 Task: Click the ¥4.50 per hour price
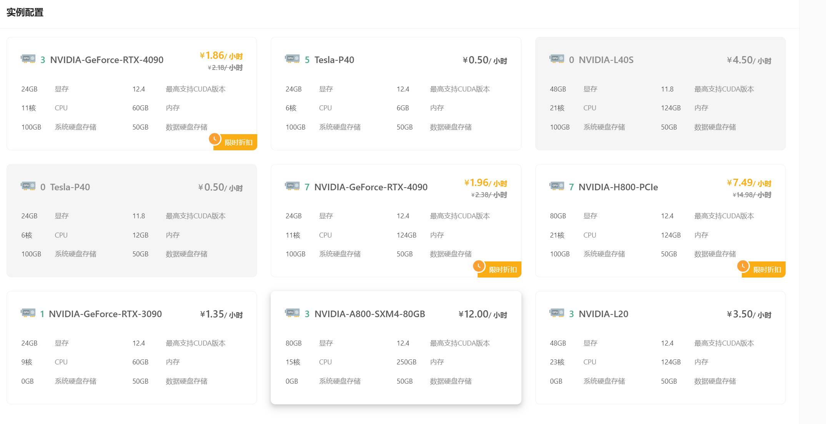(749, 60)
